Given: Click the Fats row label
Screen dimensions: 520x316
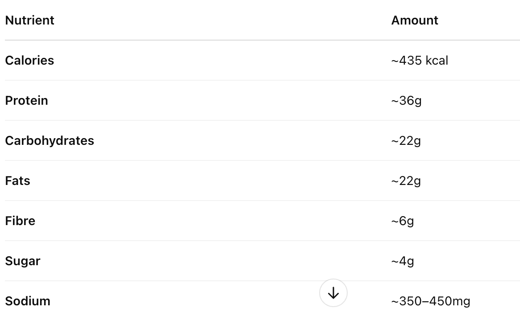Looking at the screenshot, I should coord(17,181).
